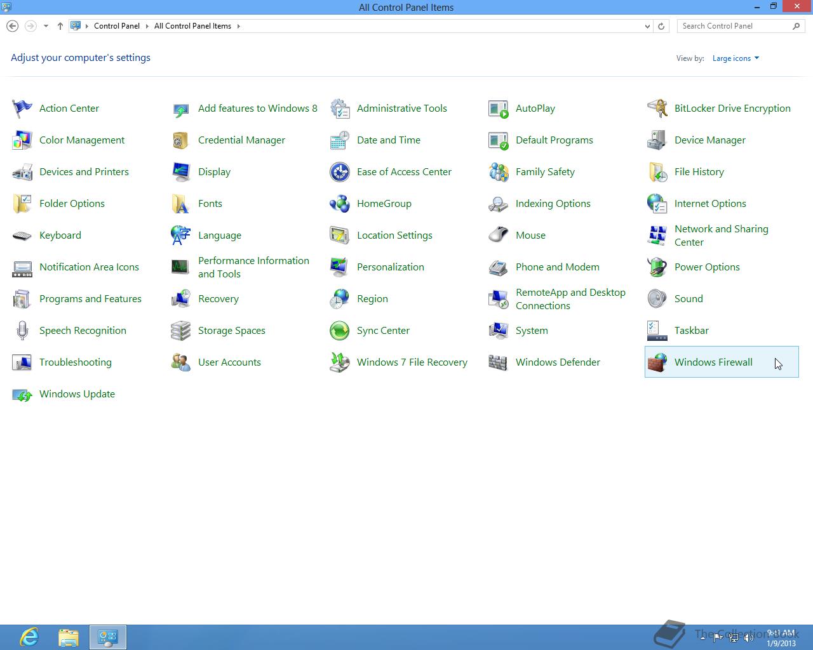Screen dimensions: 813x650
Task: Open the Personalization link
Action: tap(391, 267)
